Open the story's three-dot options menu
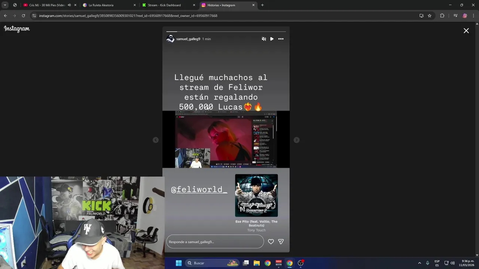This screenshot has height=269, width=479. (x=281, y=39)
